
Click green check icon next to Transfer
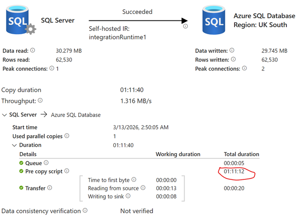click(21, 188)
